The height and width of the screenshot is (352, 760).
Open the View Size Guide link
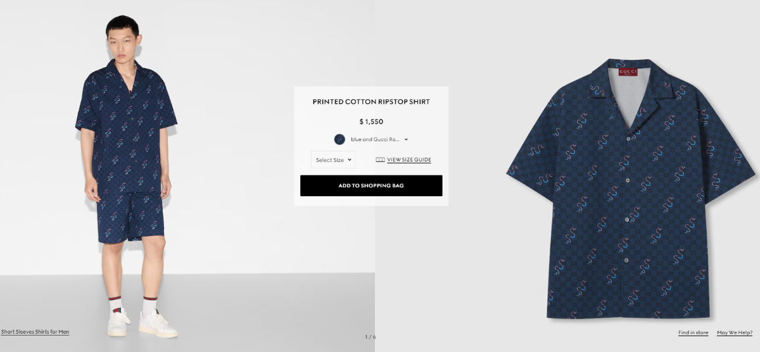409,160
